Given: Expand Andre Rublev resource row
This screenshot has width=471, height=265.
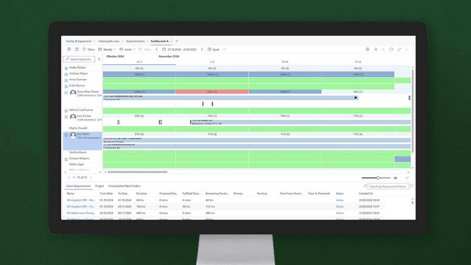Looking at the screenshot, I should (66, 68).
